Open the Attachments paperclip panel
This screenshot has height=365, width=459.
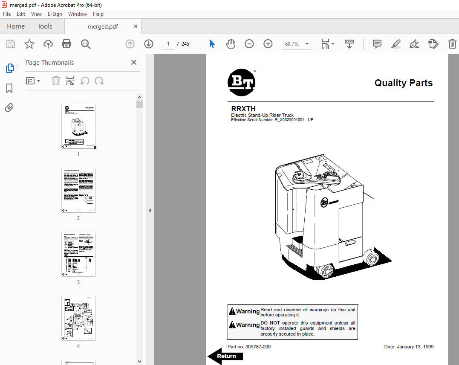[x=9, y=108]
